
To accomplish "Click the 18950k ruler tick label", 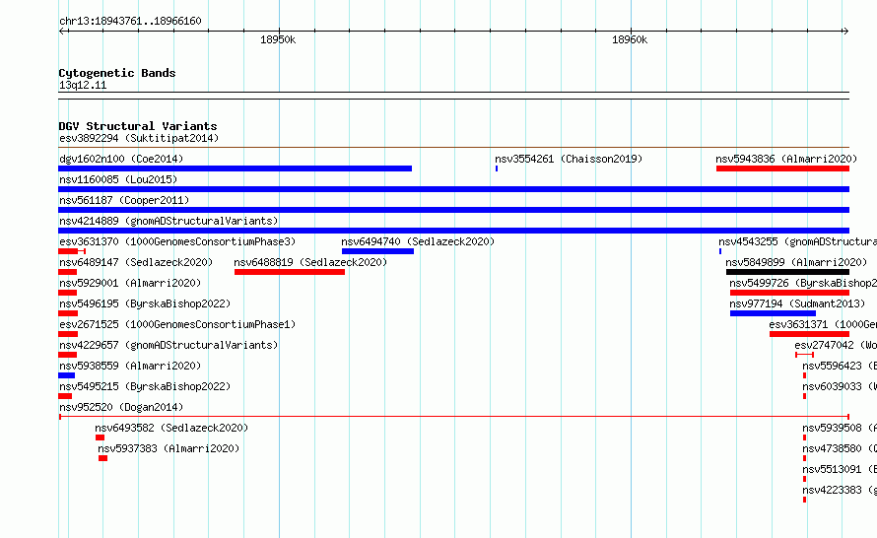I will (x=278, y=39).
